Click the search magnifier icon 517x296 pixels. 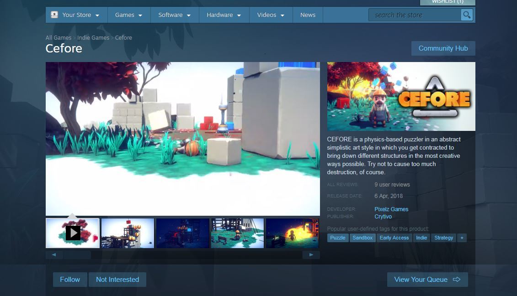(x=467, y=15)
